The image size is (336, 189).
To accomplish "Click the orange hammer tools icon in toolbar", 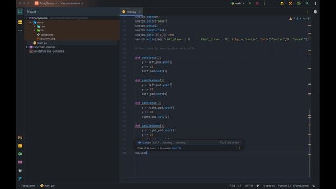I will [x=290, y=3].
